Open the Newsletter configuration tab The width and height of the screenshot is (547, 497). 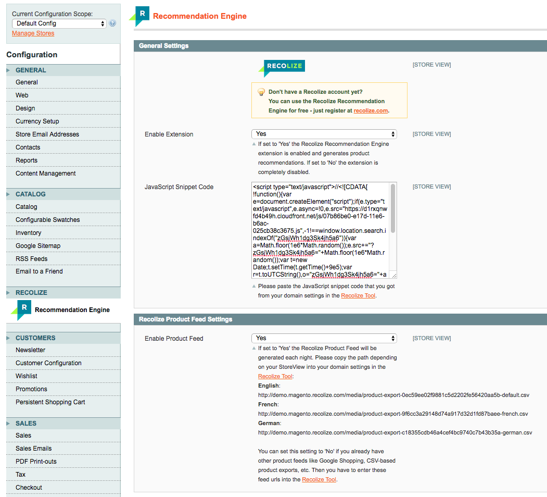pos(63,350)
